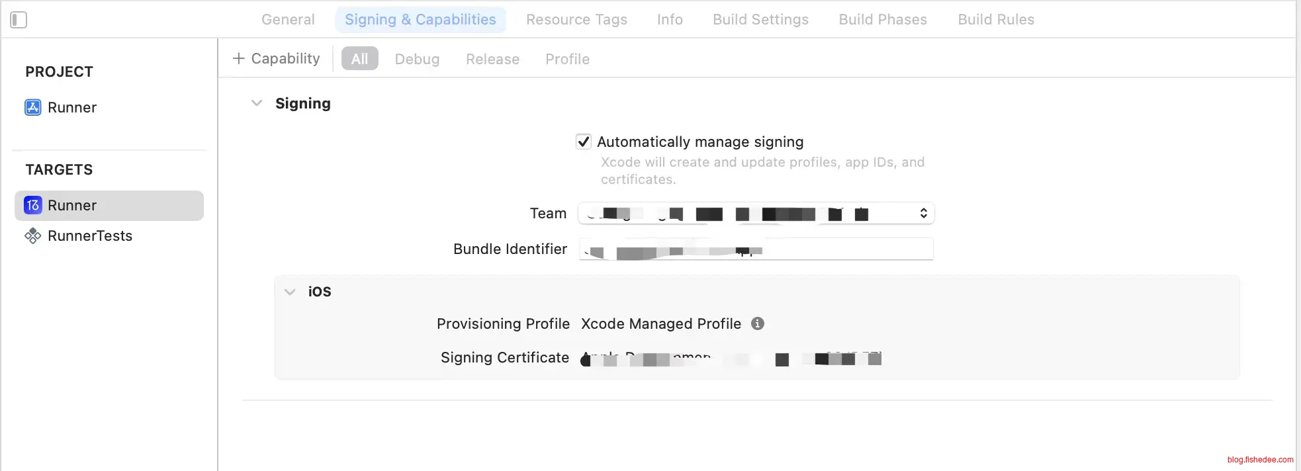
Task: Switch to the Info tab
Action: point(670,20)
